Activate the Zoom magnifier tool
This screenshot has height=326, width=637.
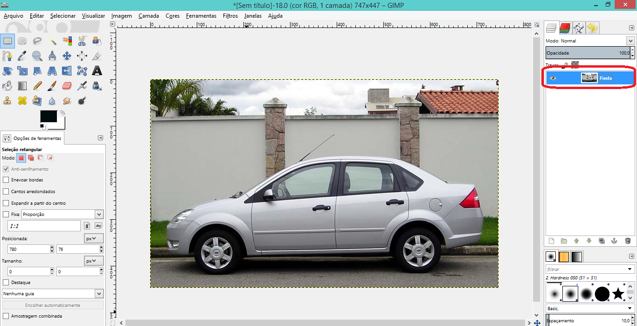(37, 56)
